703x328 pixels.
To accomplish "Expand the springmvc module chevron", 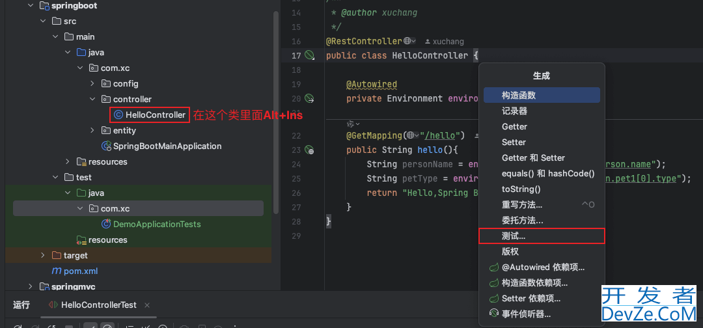I will coord(31,286).
